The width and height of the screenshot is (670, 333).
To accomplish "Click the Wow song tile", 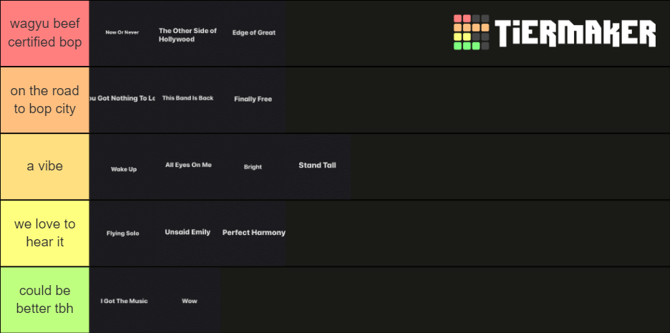I will click(188, 300).
